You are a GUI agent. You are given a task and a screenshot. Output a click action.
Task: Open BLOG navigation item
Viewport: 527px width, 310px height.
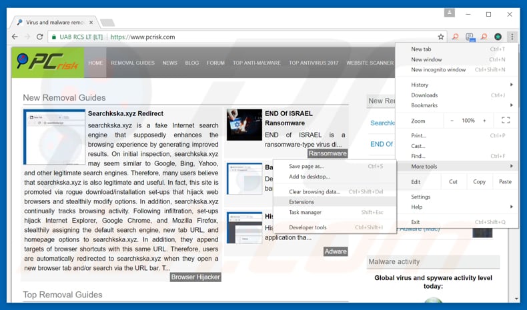coord(192,63)
